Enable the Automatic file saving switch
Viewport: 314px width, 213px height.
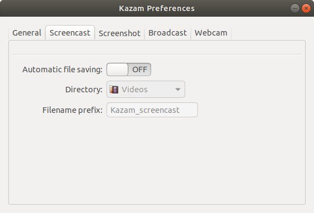129,70
